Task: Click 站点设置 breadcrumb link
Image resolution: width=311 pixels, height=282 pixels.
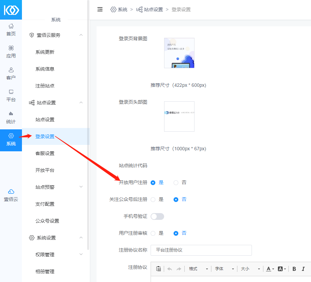Action: click(x=154, y=9)
